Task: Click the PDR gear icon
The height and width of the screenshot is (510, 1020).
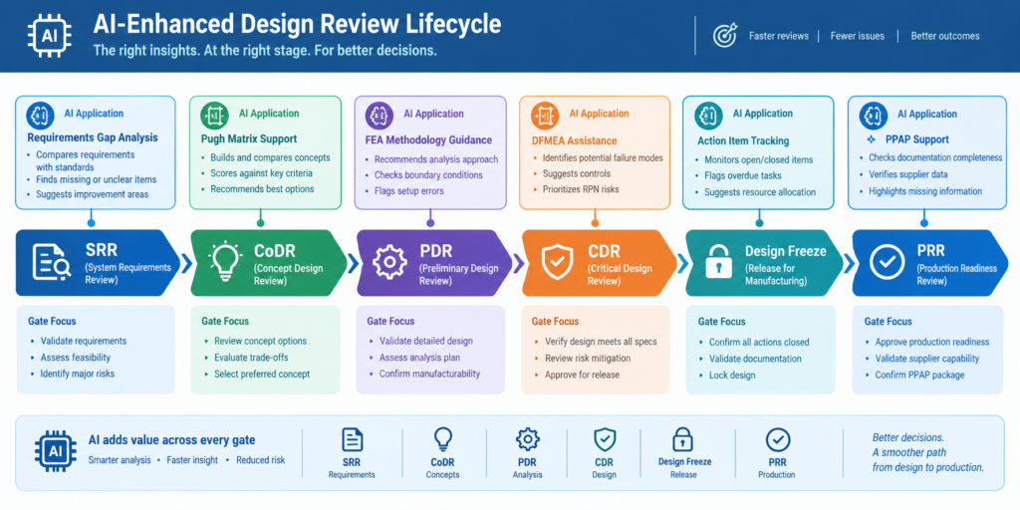Action: pyautogui.click(x=389, y=262)
